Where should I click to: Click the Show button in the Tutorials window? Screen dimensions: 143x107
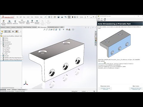[99, 19]
